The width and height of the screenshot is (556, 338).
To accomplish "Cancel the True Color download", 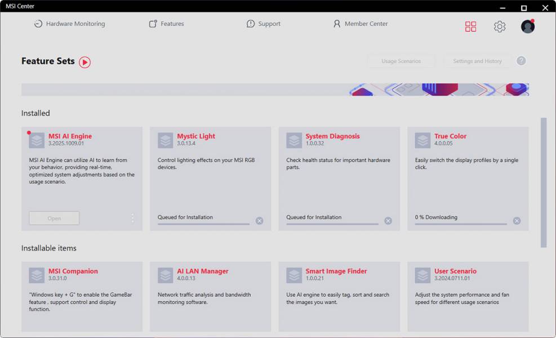I will coord(517,221).
